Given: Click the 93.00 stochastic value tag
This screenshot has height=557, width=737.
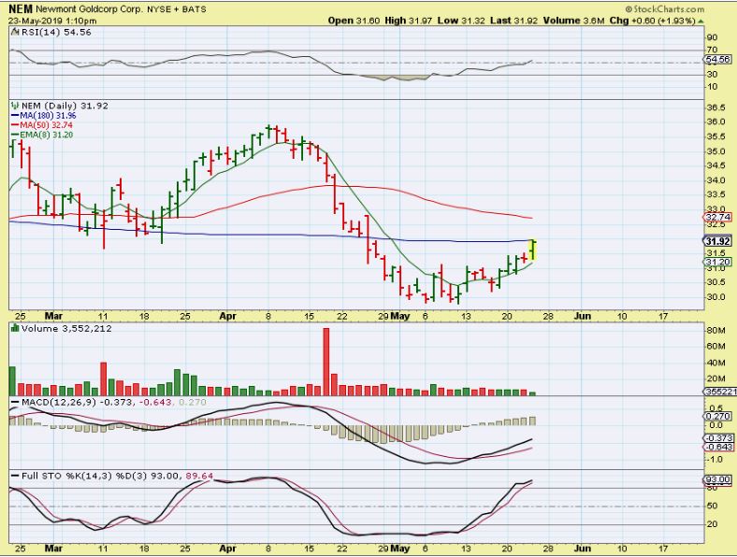Looking at the screenshot, I should point(717,480).
